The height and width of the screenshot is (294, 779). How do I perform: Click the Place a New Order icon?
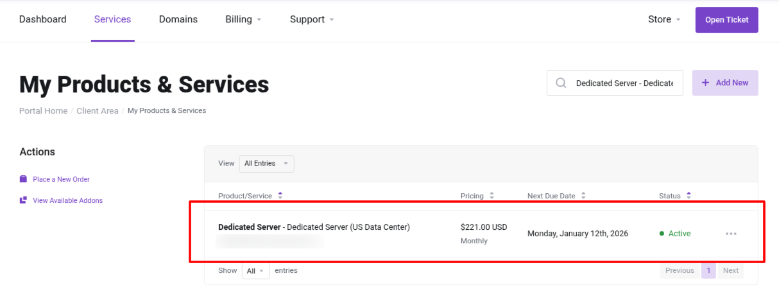pyautogui.click(x=24, y=179)
